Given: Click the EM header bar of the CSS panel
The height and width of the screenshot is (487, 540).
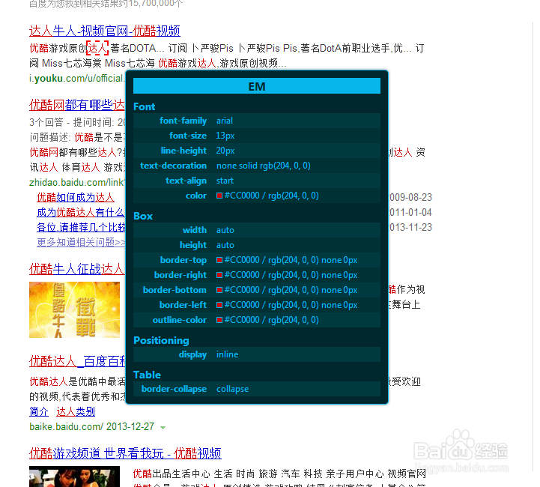Looking at the screenshot, I should pyautogui.click(x=257, y=86).
